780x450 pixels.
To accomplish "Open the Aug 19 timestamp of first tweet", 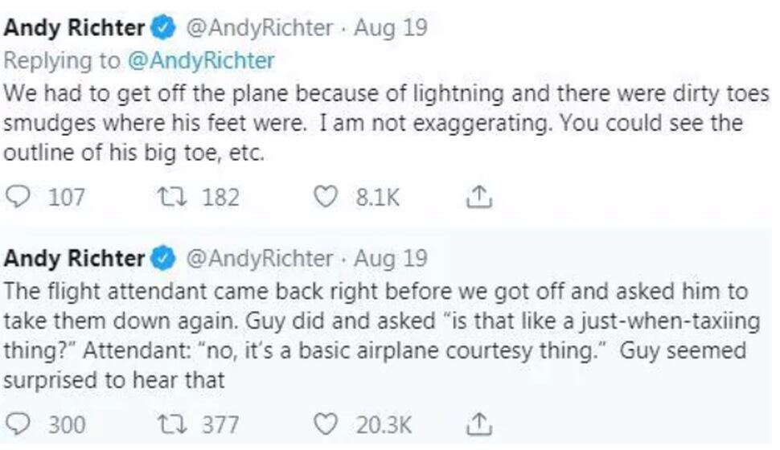I will [x=391, y=27].
